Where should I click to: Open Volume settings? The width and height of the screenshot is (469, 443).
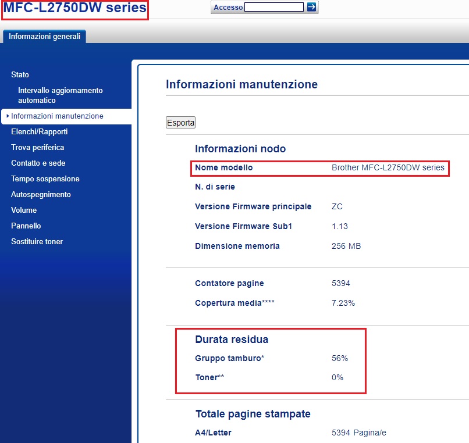(24, 210)
